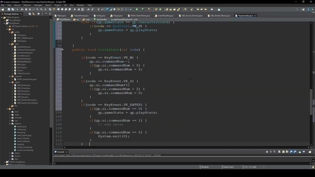Click the Save All toolbar icon
This screenshot has width=315, height=177.
pos(13,9)
